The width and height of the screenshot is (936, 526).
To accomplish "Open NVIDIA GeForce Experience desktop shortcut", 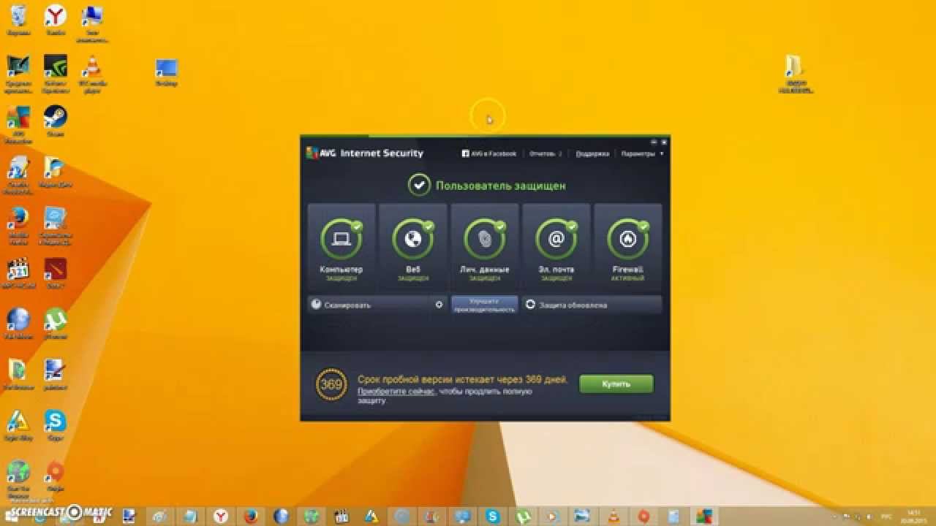I will pos(56,75).
